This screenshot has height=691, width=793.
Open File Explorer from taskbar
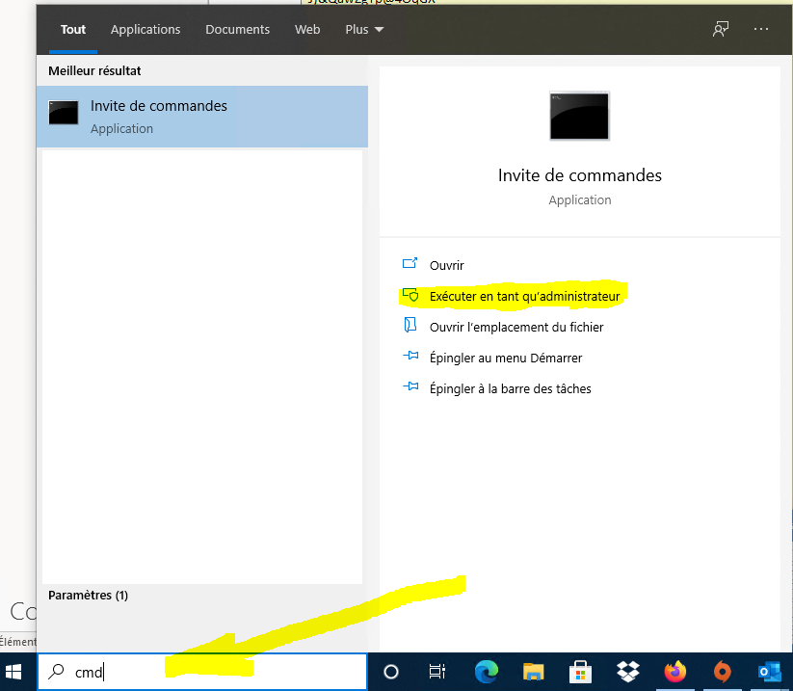pyautogui.click(x=534, y=672)
